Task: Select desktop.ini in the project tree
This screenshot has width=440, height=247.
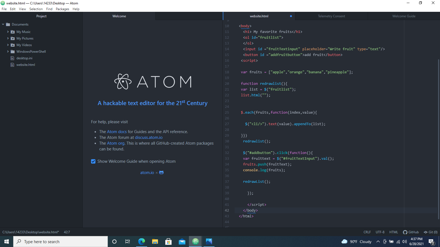Action: [24, 58]
